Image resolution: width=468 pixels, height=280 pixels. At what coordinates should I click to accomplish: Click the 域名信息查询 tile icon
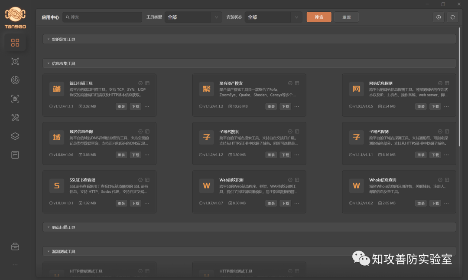(x=57, y=137)
